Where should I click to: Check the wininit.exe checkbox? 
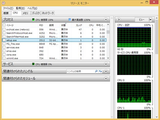(x=4, y=58)
